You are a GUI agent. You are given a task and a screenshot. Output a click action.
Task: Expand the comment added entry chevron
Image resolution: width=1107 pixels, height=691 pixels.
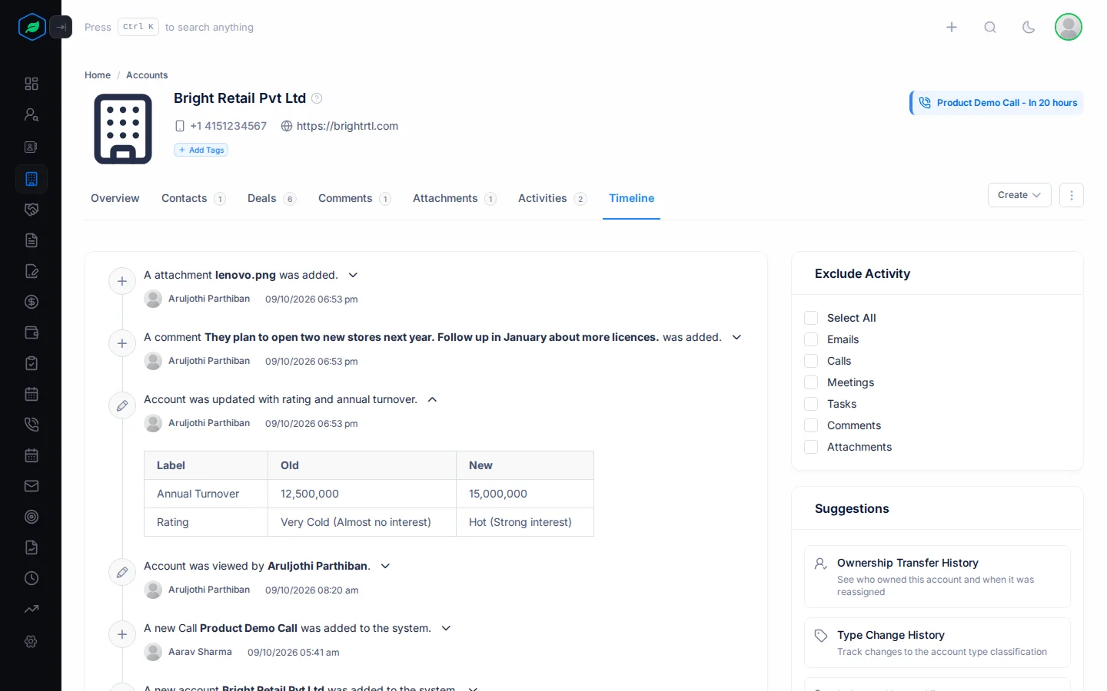(736, 337)
